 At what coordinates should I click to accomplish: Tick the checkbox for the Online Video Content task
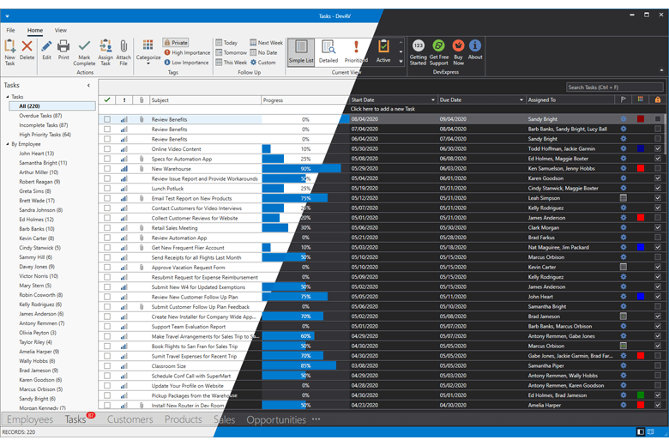tap(107, 148)
